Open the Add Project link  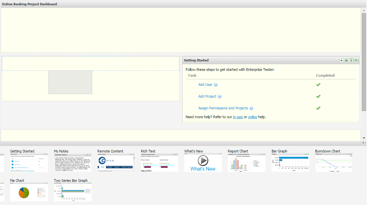pos(207,96)
